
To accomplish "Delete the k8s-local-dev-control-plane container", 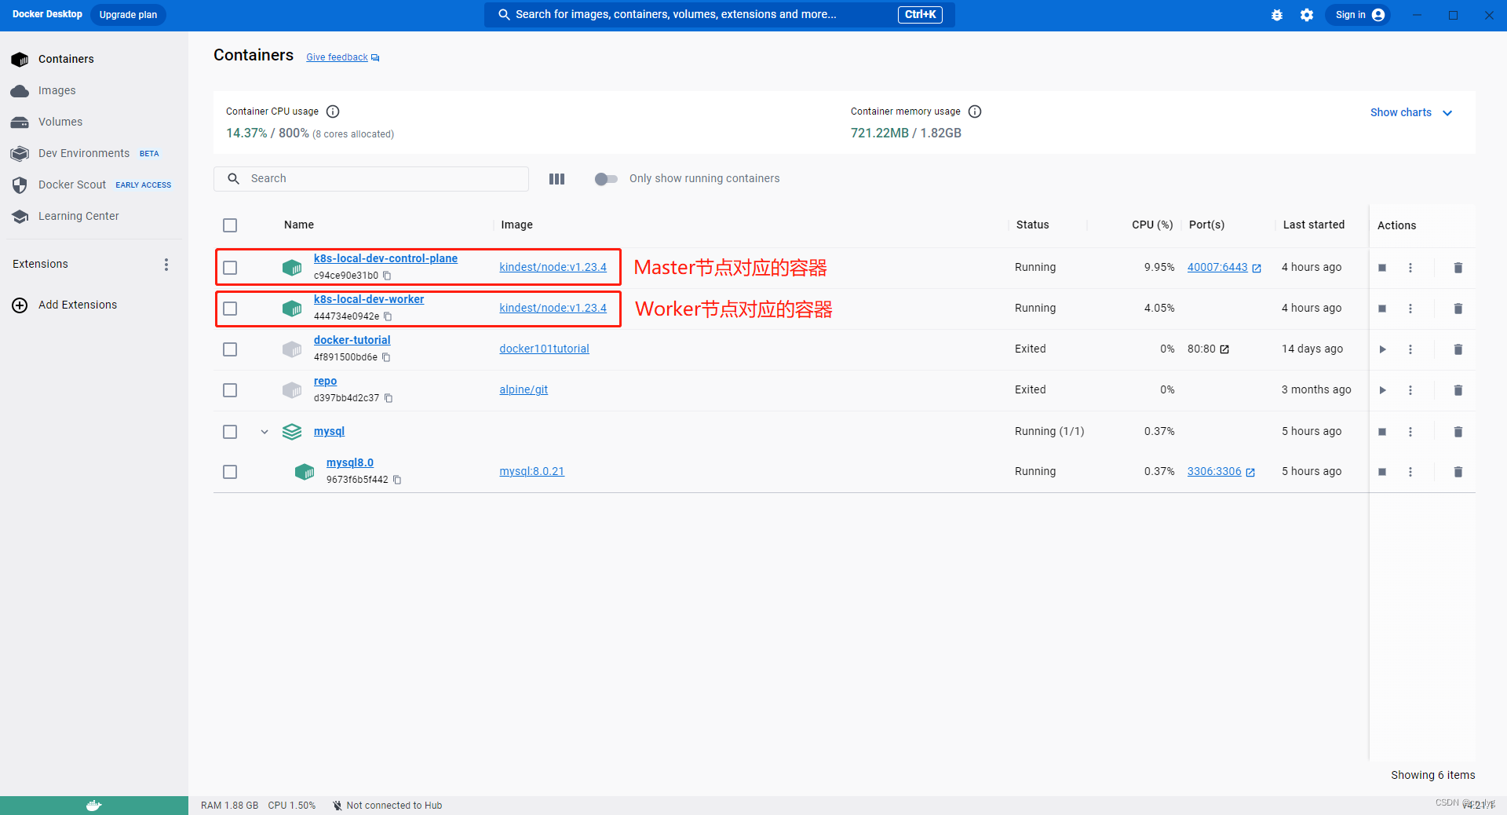I will coord(1458,268).
